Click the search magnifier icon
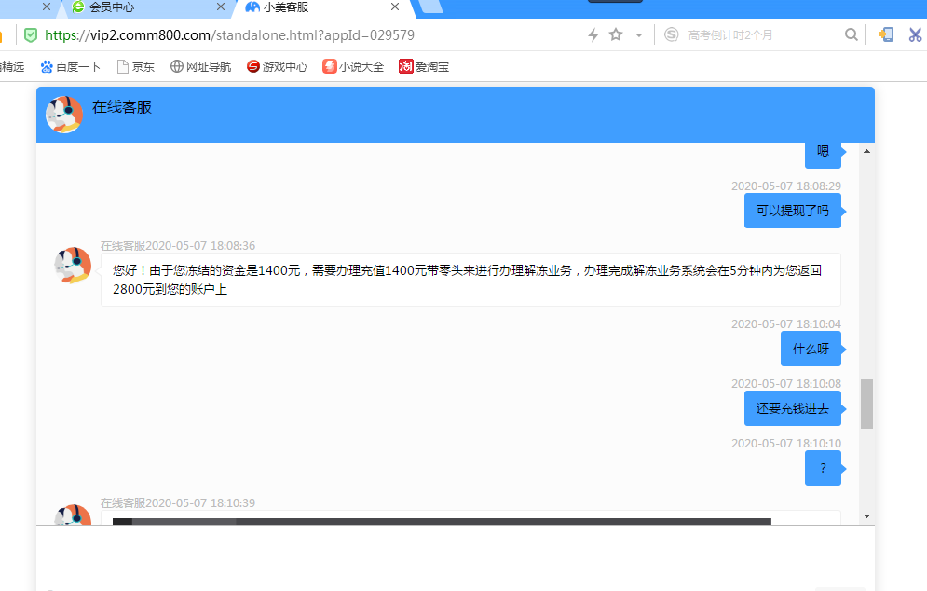 tap(851, 35)
